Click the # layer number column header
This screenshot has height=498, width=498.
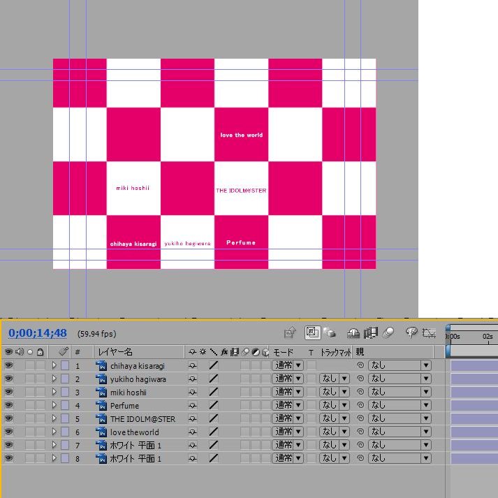(x=78, y=352)
